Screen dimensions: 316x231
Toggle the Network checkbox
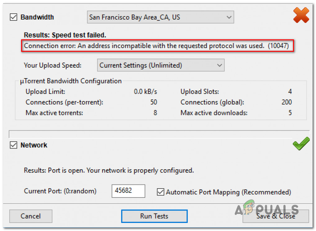tap(13, 145)
